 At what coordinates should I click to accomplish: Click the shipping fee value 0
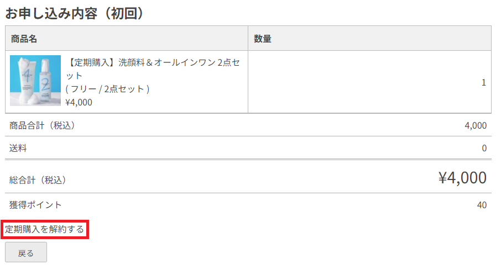click(484, 148)
